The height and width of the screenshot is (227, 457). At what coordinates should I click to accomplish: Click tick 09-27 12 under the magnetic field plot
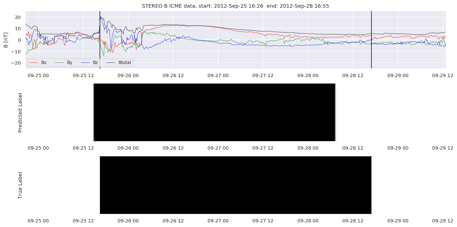(263, 76)
